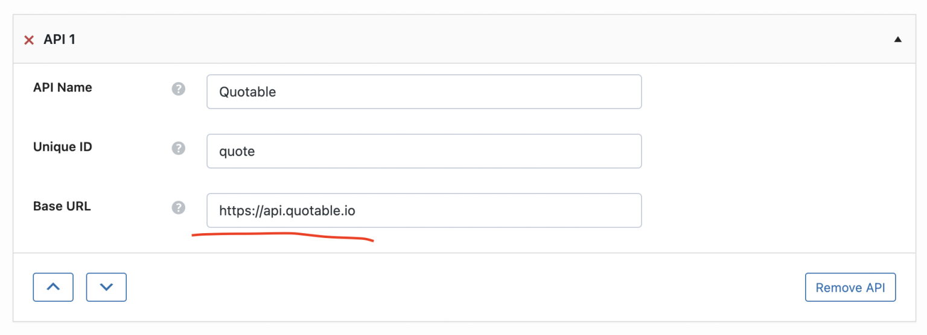Viewport: 927px width, 335px height.
Task: Show help tooltip for API Name
Action: [x=178, y=89]
